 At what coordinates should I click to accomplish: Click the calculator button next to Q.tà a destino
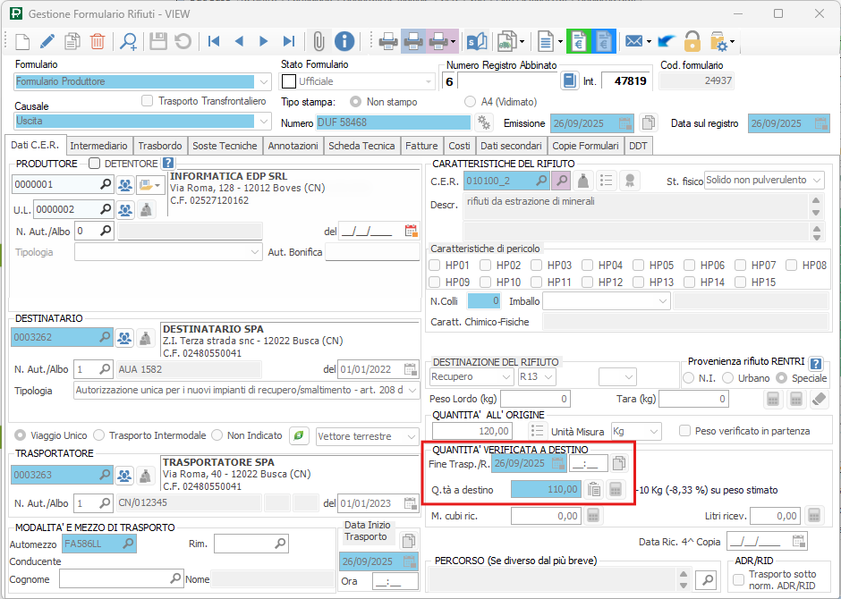pos(616,489)
